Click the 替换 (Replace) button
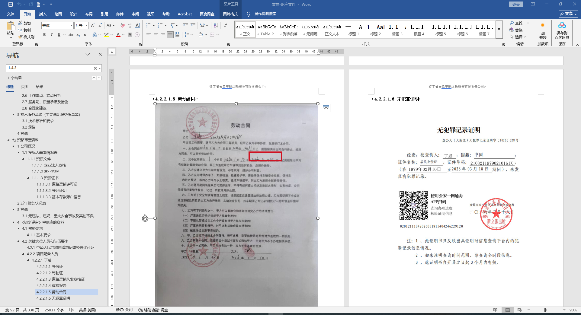This screenshot has height=315, width=581. 516,30
